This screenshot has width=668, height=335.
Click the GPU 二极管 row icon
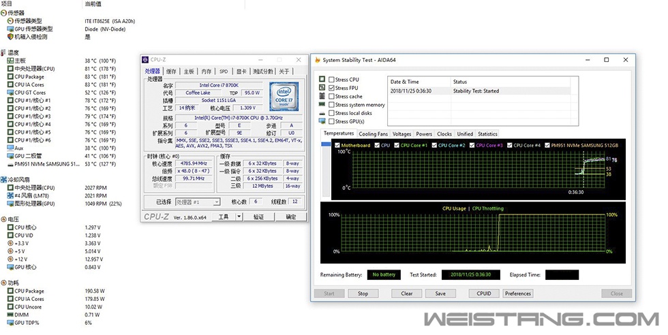[x=11, y=156]
